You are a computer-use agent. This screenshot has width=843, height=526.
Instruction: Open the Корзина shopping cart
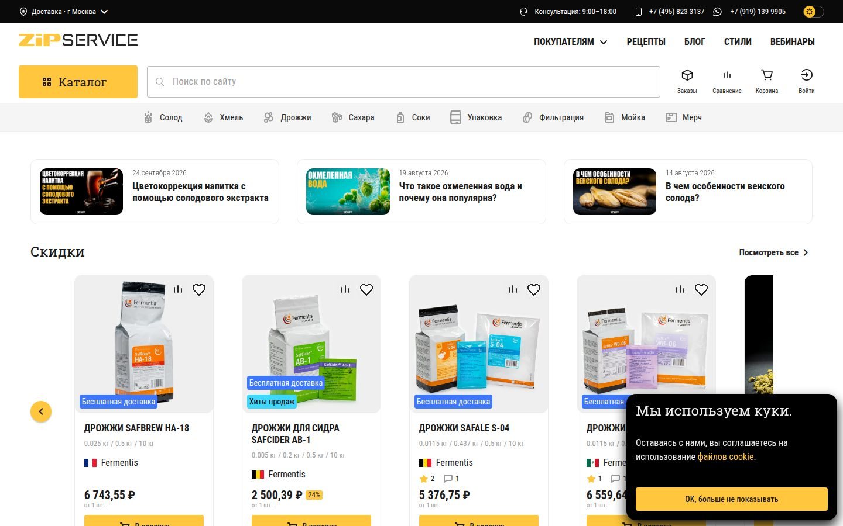766,81
